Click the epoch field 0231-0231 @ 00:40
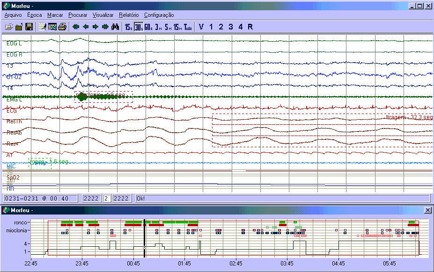434x272 pixels. point(40,199)
